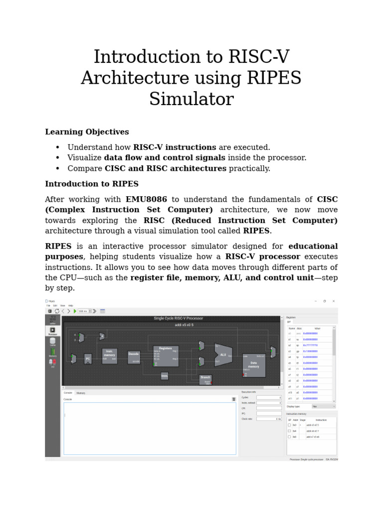This screenshot has width=383, height=510.
Task: Open the I/O sidebar tab with LED icon
Action: [53, 363]
